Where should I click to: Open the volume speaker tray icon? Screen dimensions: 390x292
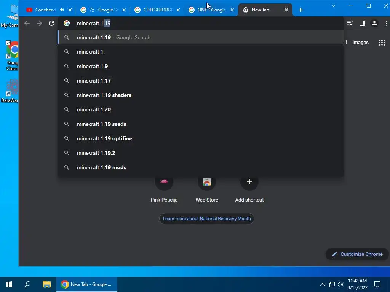340,284
